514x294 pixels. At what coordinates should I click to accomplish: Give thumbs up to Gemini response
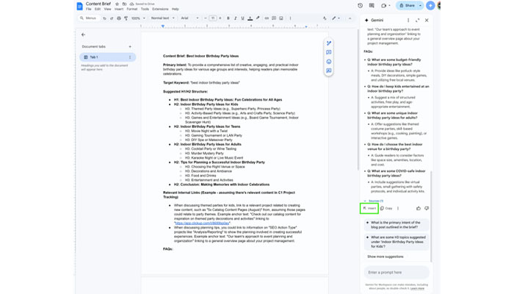pos(419,208)
